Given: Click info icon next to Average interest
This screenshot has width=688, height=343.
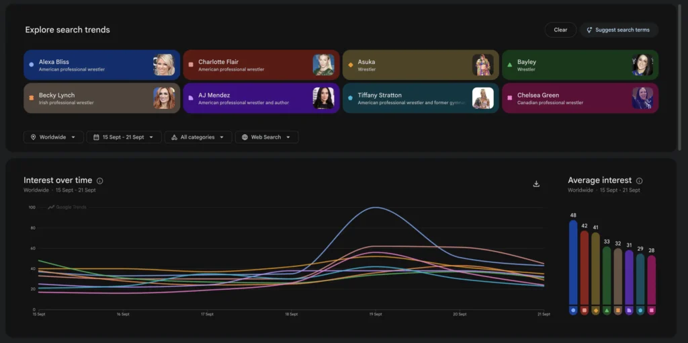Looking at the screenshot, I should (640, 180).
